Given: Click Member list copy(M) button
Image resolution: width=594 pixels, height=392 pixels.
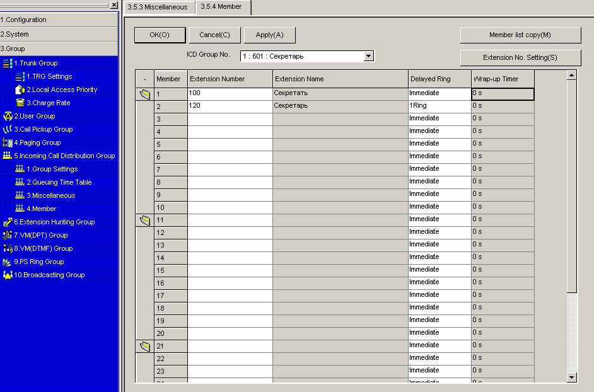Looking at the screenshot, I should pyautogui.click(x=520, y=35).
